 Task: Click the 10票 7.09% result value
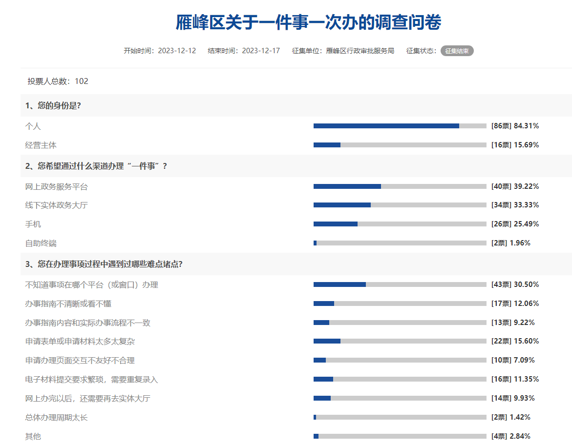[x=512, y=360]
